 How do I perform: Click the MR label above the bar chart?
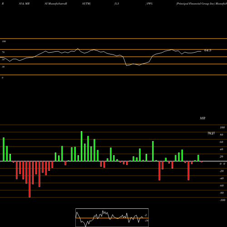pos(202,118)
